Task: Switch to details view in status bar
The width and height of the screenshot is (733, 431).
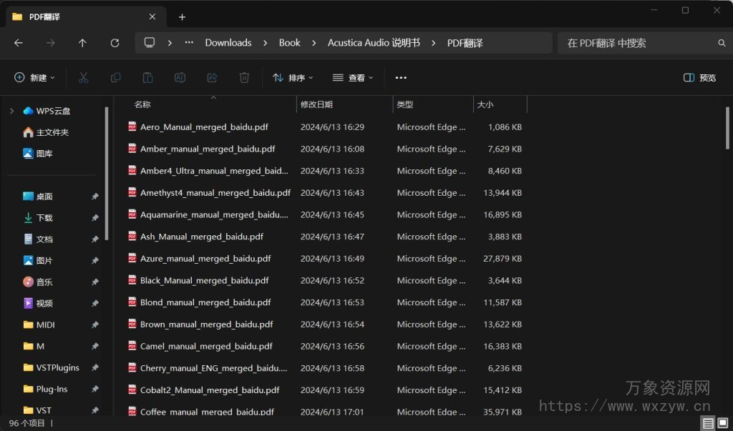Action: 708,422
